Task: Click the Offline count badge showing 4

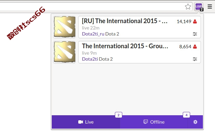Action: pos(186,115)
